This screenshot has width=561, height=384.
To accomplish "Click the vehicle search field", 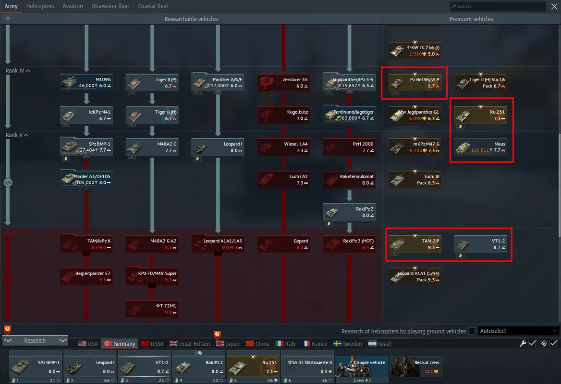I will click(x=497, y=7).
